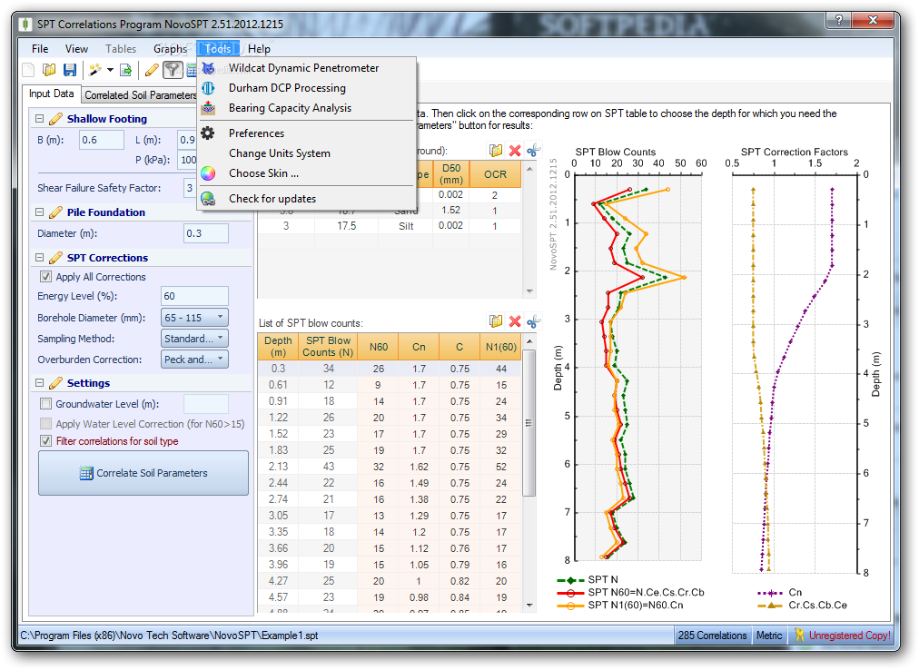Open the arrow beside the magic wand
919x670 pixels.
[x=110, y=70]
